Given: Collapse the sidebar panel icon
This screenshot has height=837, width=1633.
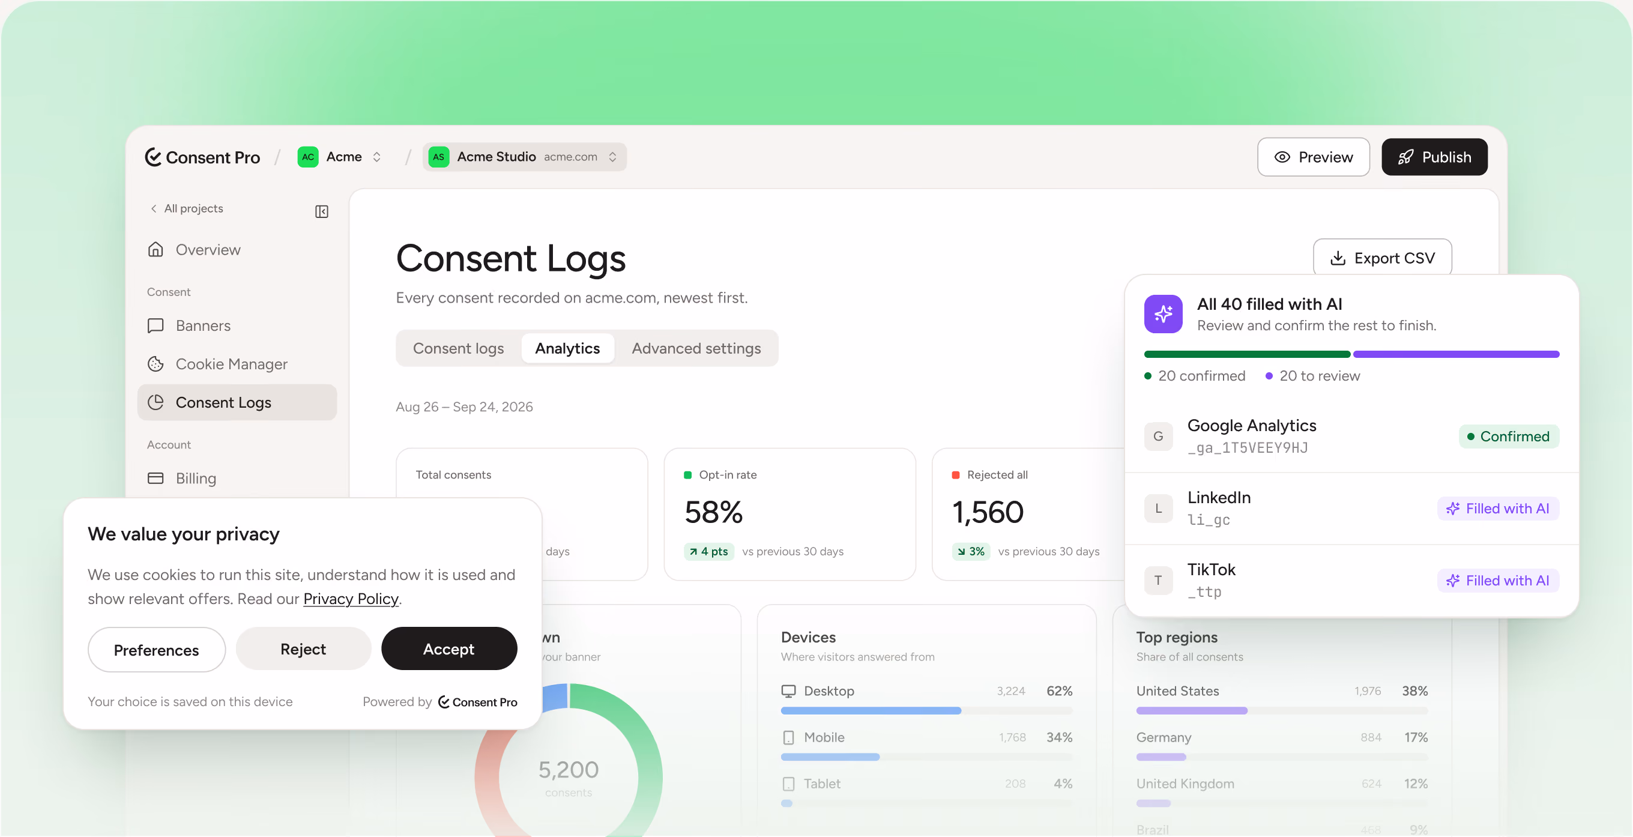Looking at the screenshot, I should [321, 211].
